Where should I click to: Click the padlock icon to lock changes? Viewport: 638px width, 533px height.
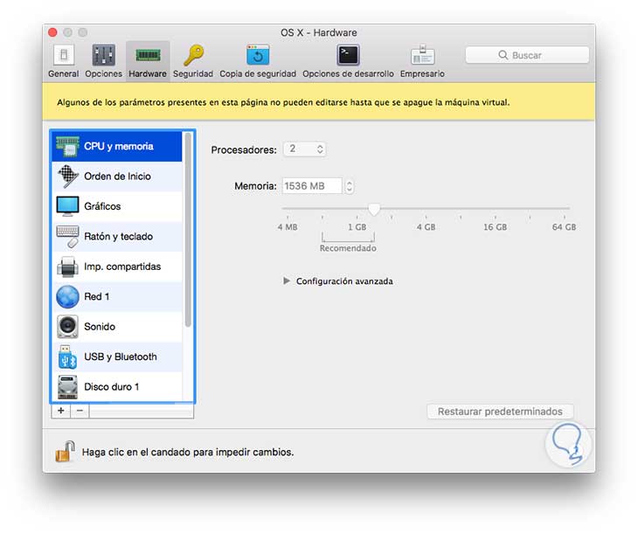[65, 451]
